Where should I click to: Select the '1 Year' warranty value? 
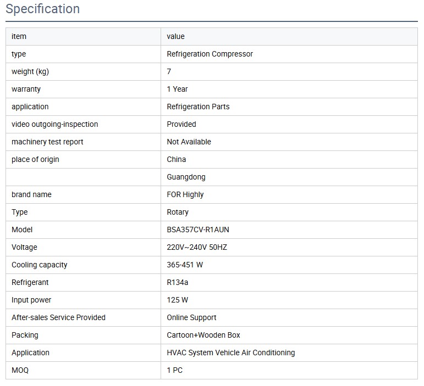click(177, 89)
